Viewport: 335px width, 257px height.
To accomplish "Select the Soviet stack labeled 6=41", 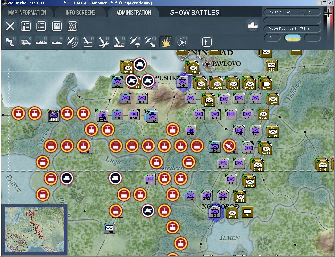I will pos(257,164).
